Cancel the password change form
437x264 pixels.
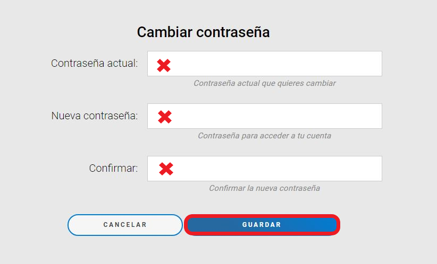(x=125, y=225)
